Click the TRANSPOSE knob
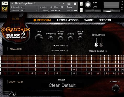The width and height of the screenshot is (124, 97). pos(51,38)
